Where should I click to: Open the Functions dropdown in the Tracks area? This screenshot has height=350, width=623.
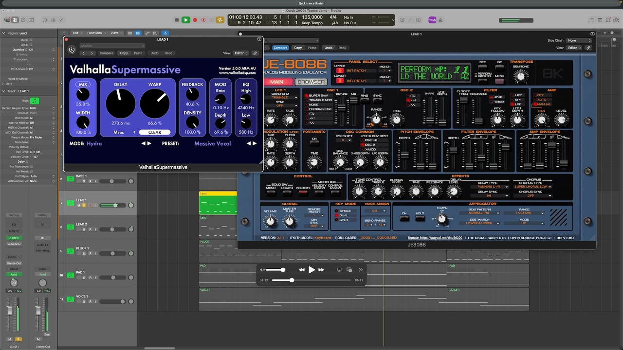pos(96,33)
